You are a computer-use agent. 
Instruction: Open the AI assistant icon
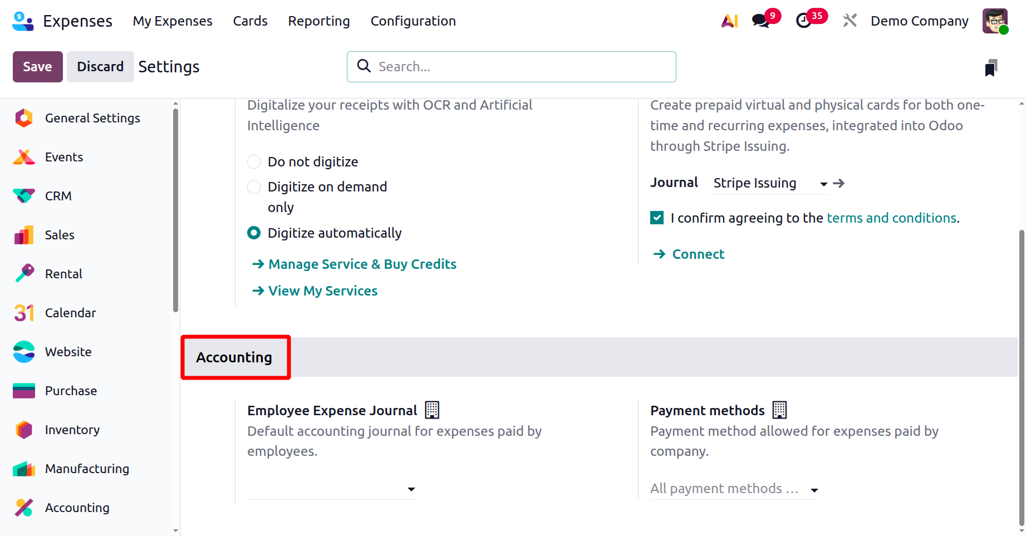729,21
